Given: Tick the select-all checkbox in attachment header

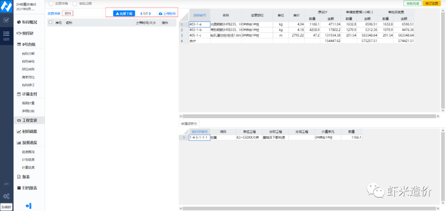Looking at the screenshot, I should tap(50, 23).
